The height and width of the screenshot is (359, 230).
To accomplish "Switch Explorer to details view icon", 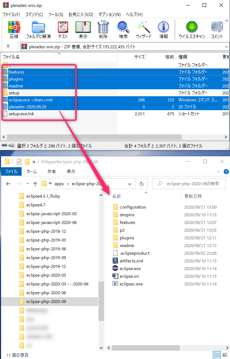I will (x=217, y=355).
